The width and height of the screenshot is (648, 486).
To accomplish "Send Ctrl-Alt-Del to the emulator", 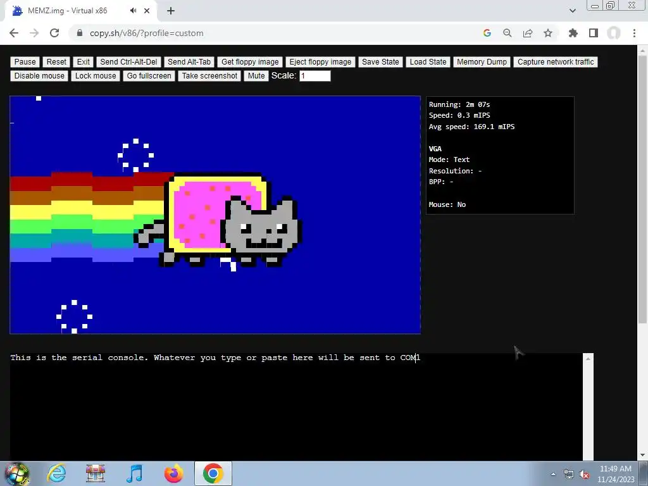I will point(128,62).
